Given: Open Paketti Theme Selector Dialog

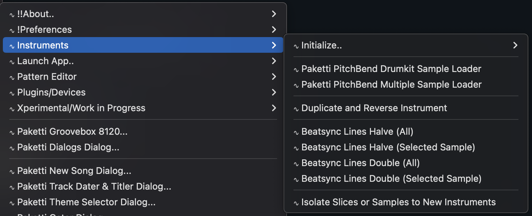Looking at the screenshot, I should [x=86, y=202].
